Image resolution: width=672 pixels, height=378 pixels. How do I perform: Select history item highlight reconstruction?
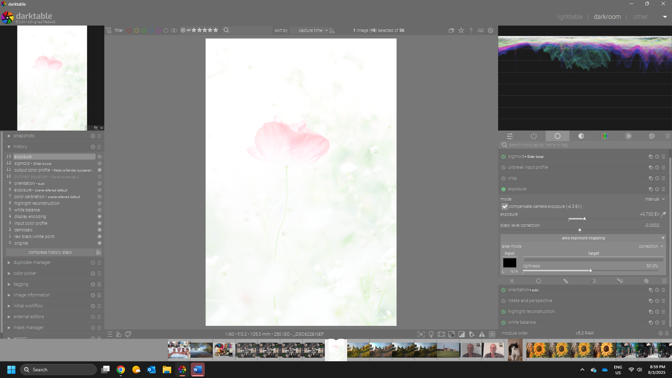tap(37, 203)
